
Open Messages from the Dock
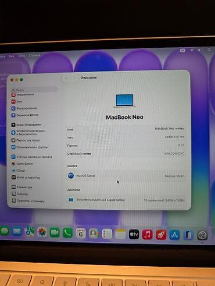(x=4, y=231)
